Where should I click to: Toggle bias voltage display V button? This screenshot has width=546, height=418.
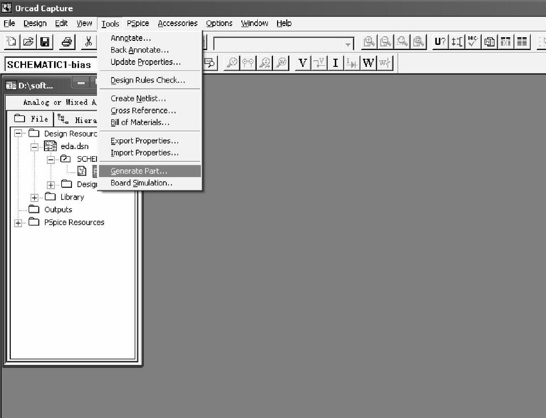tap(303, 63)
